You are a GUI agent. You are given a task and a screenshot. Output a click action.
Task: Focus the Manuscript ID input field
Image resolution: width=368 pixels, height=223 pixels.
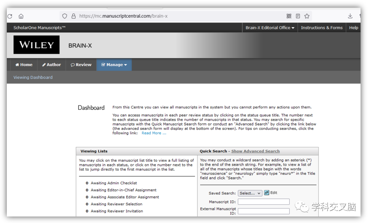pyautogui.click(x=263, y=202)
